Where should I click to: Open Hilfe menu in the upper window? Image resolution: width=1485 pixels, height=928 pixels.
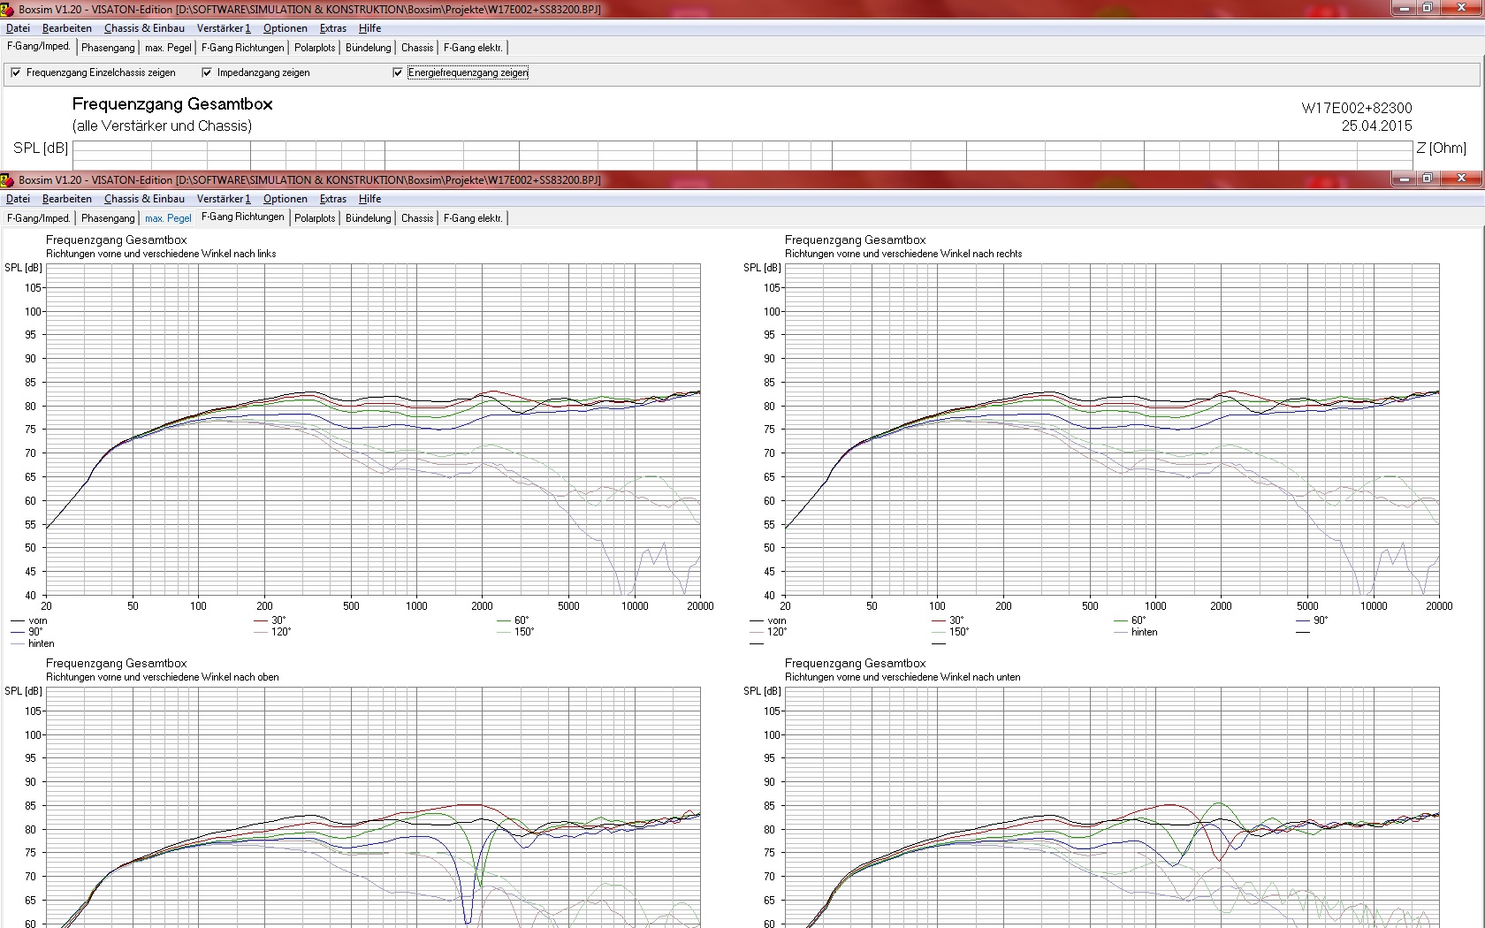coord(369,28)
